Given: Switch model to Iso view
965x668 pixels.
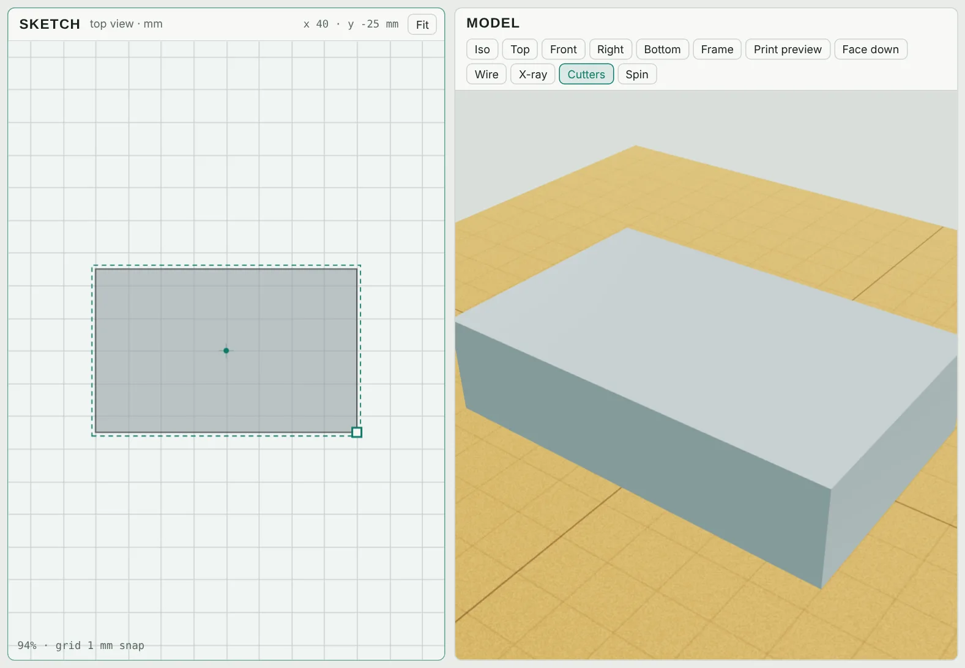Looking at the screenshot, I should 482,50.
